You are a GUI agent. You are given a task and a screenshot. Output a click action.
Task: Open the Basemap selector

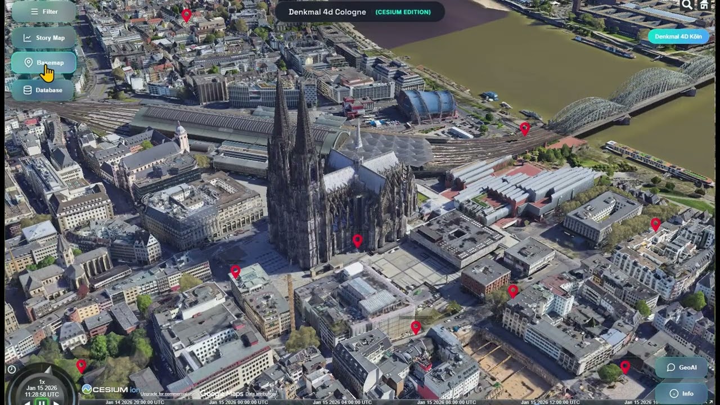(x=44, y=62)
